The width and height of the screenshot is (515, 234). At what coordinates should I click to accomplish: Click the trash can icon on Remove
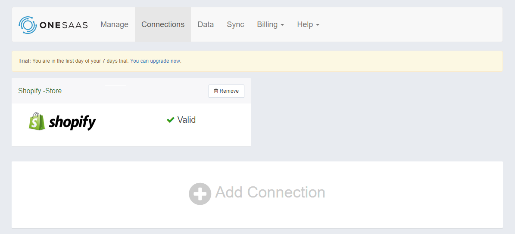216,91
